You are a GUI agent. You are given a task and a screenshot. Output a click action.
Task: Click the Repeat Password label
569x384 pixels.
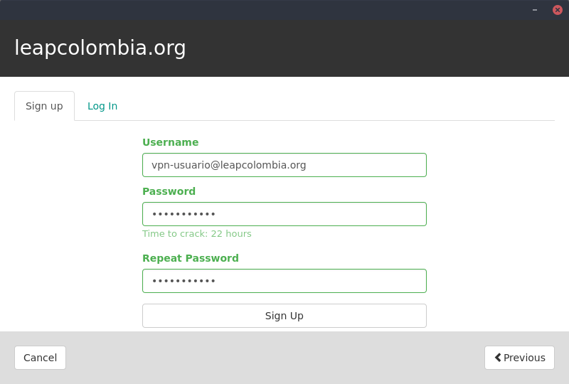click(191, 258)
